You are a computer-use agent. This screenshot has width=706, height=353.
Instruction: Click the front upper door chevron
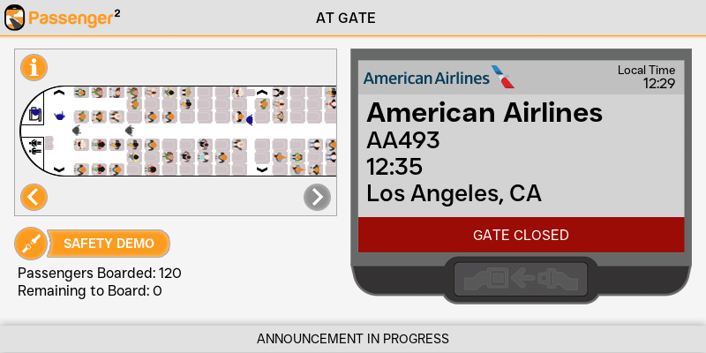pos(59,92)
